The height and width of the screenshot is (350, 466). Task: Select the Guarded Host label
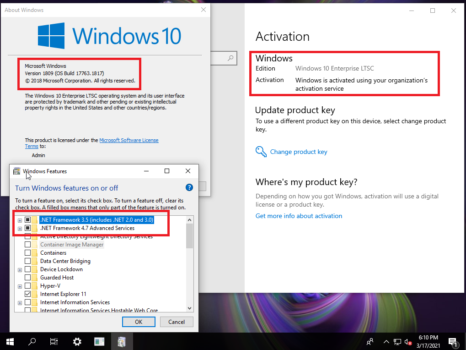pos(57,277)
